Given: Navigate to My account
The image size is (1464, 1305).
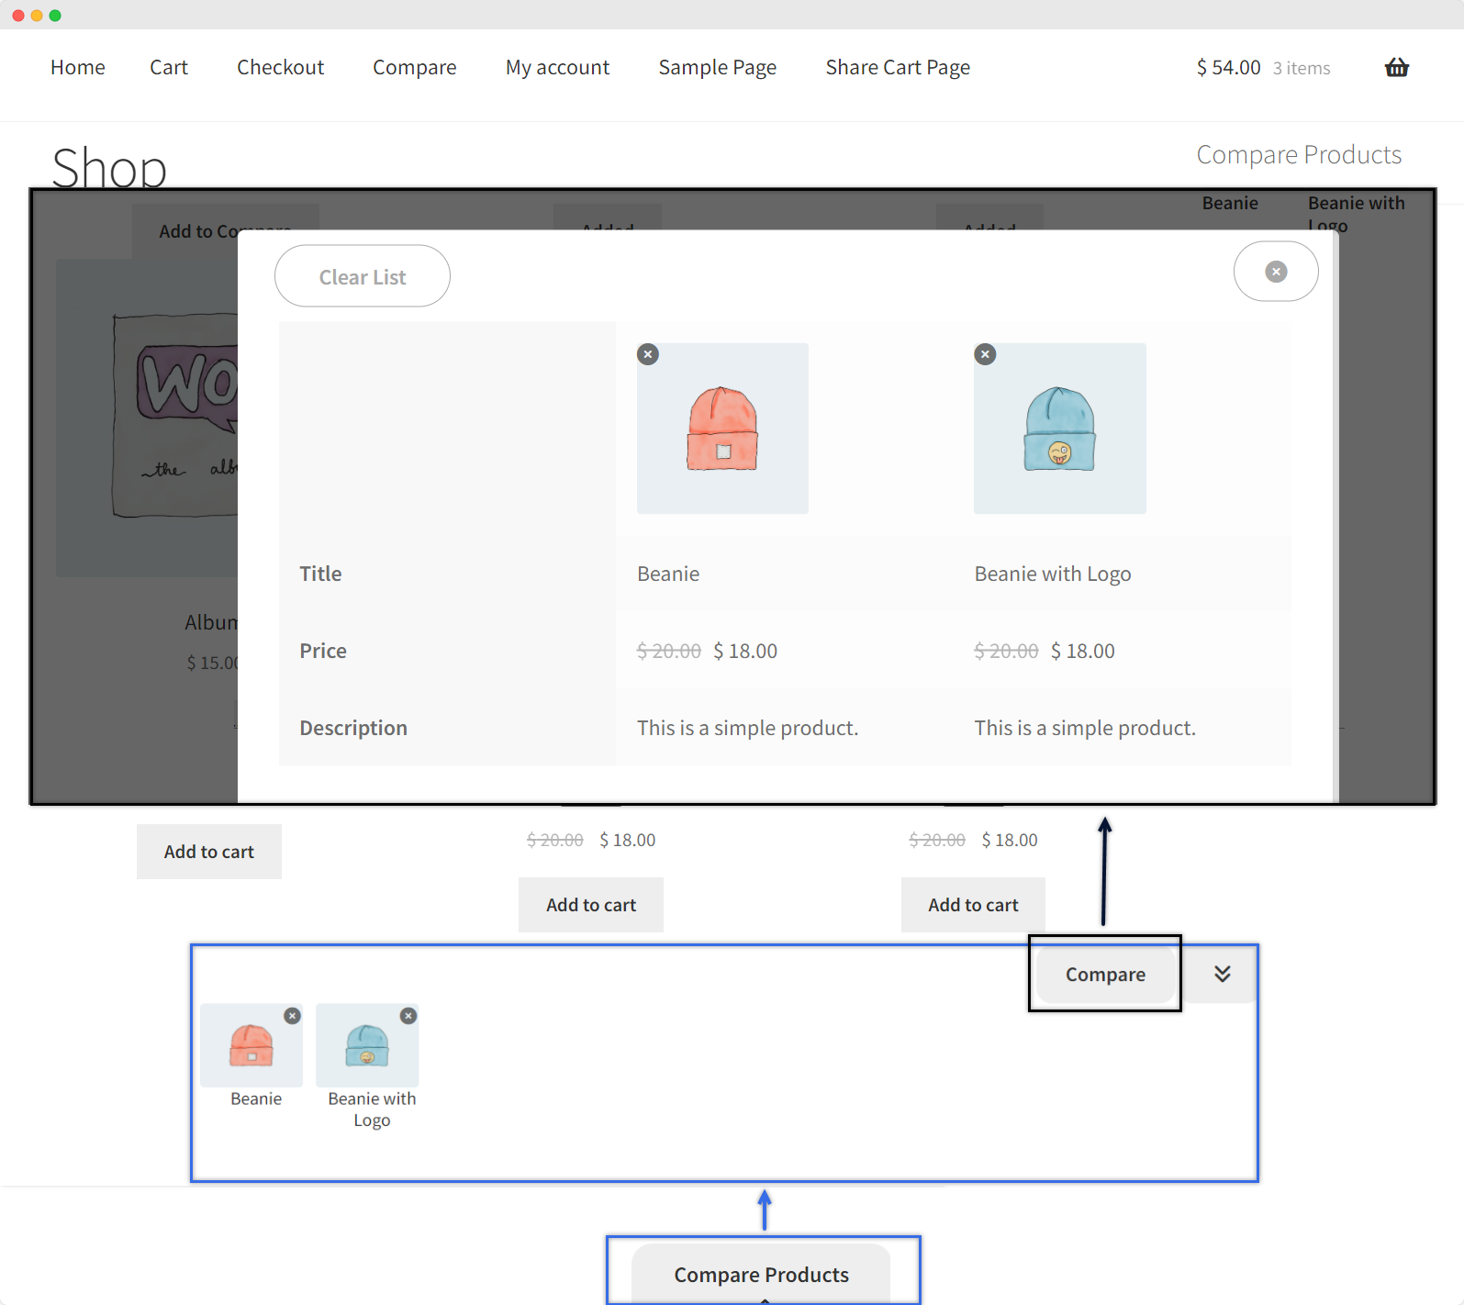Looking at the screenshot, I should (x=557, y=67).
